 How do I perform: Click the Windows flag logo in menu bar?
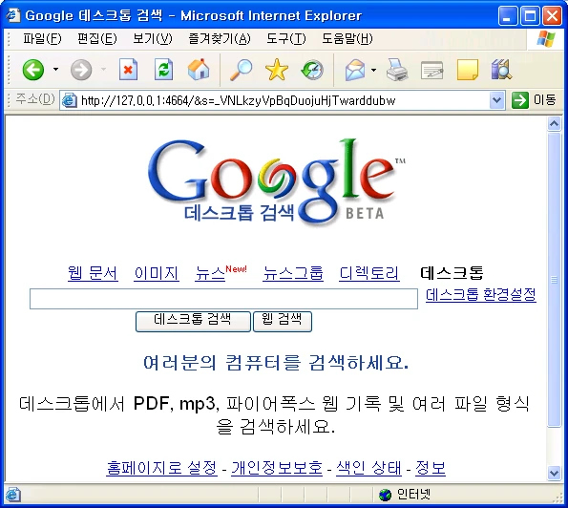point(546,39)
